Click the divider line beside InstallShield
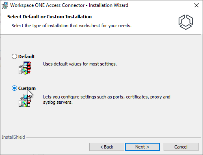 114,138
